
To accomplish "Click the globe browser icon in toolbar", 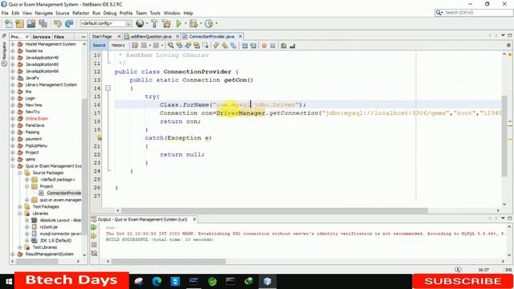I will point(140,23).
